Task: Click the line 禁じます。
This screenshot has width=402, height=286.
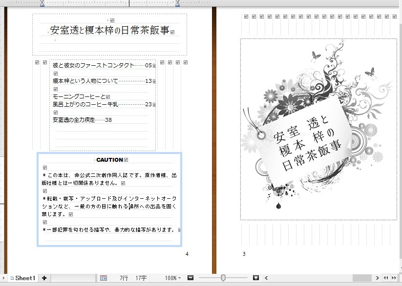Action: (54, 214)
